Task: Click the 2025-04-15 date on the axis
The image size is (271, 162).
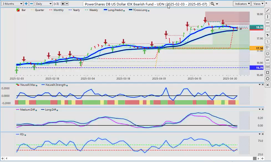Action: click(194, 78)
